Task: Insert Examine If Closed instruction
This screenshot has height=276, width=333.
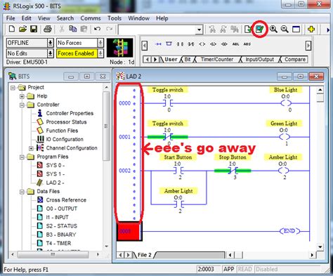Action: 180,44
